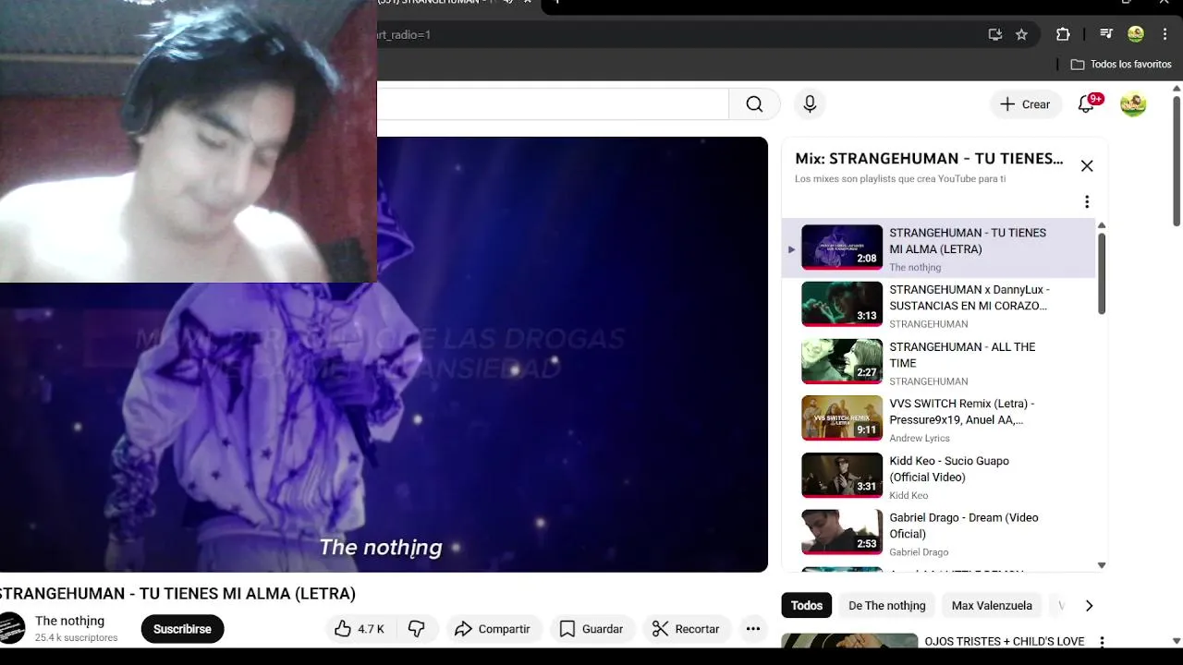Click Kidd Keo channel name in playlist
Image resolution: width=1183 pixels, height=665 pixels.
click(x=909, y=495)
